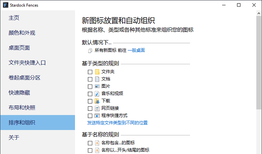Click the download folder icon next to 下载

pyautogui.click(x=97, y=101)
